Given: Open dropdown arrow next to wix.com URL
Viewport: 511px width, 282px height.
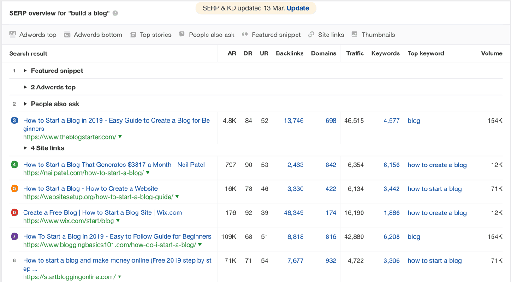Looking at the screenshot, I should click(118, 221).
